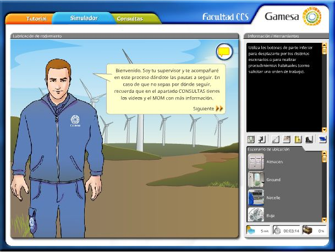335x252 pixels.
Task: Click the document folder tool icon
Action: 287,139
